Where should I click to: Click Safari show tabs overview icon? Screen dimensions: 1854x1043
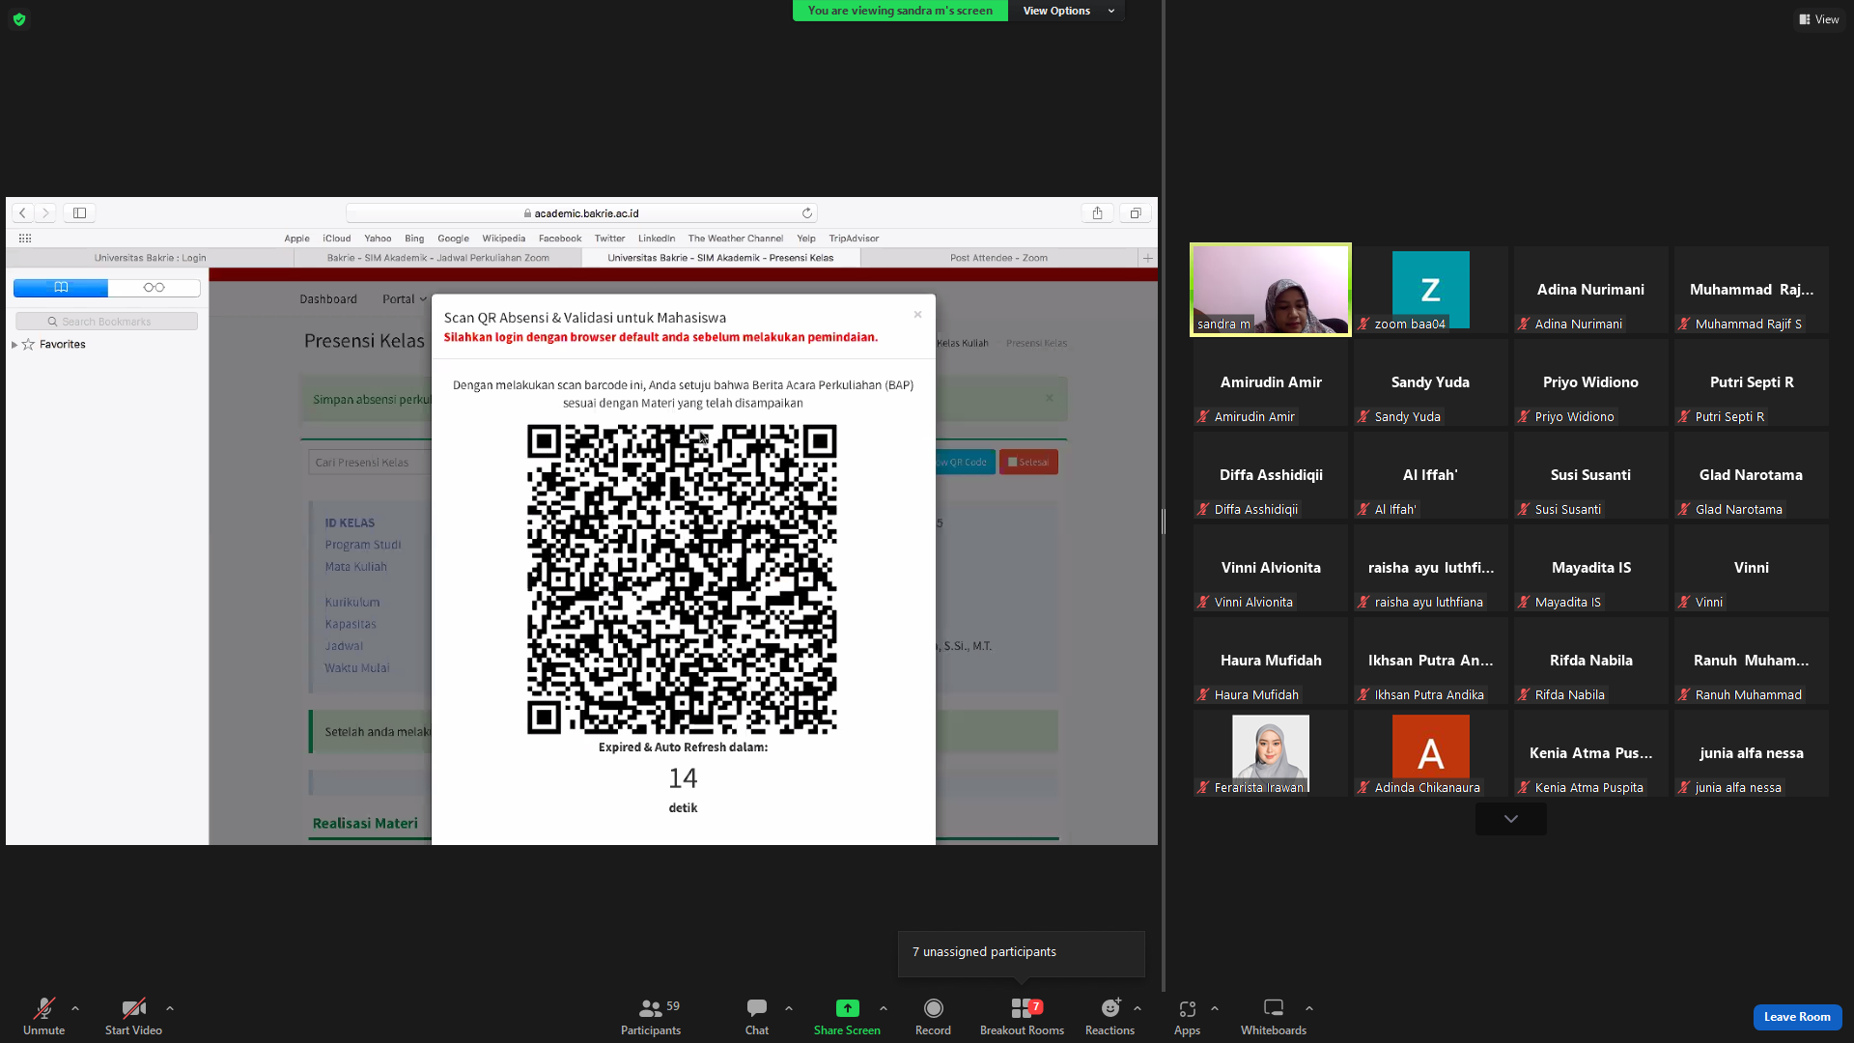1136,213
